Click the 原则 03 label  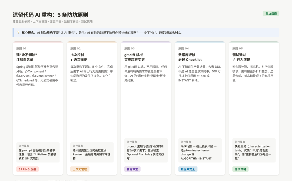point(130,48)
